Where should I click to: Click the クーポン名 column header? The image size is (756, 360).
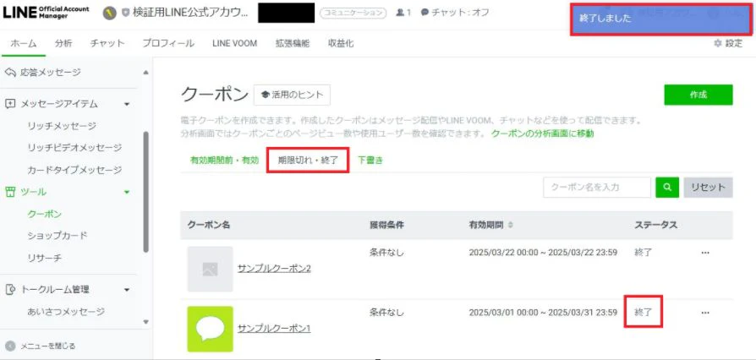tap(209, 225)
